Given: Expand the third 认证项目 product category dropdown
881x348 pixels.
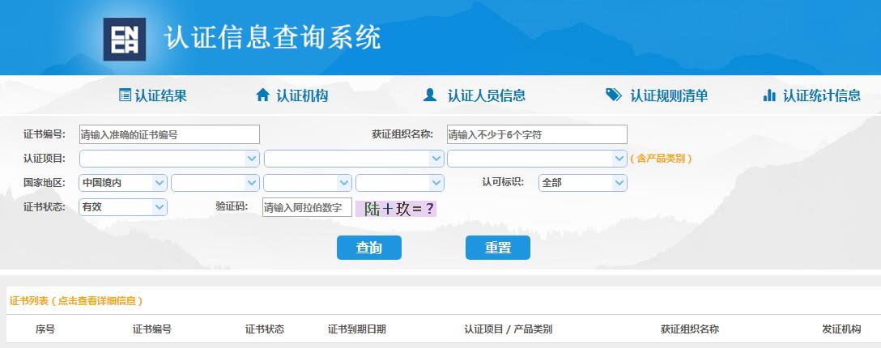Looking at the screenshot, I should [537, 159].
